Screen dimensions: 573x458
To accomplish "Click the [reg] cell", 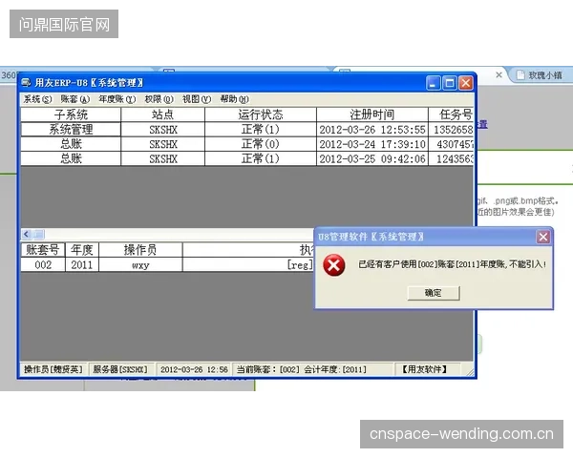I will coord(248,264).
